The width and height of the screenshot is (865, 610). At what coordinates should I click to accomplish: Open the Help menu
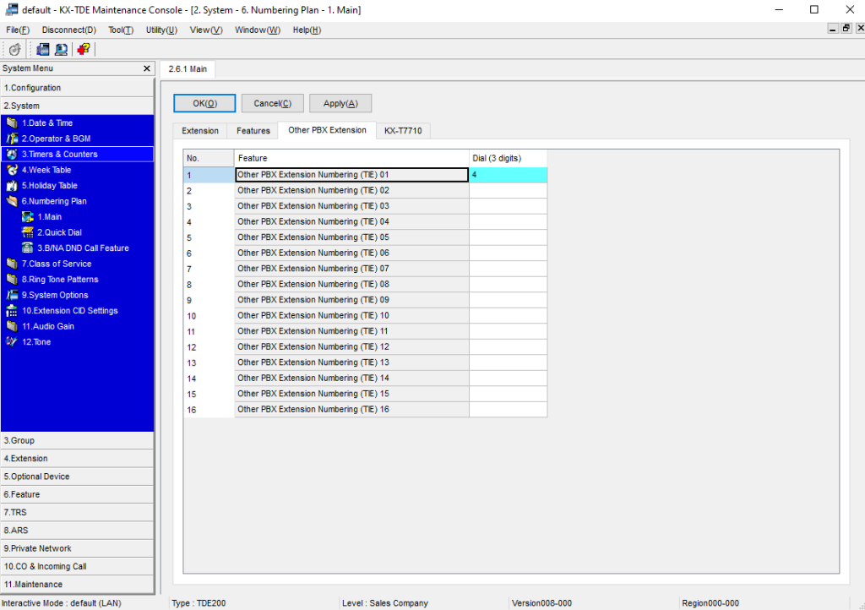pos(307,30)
